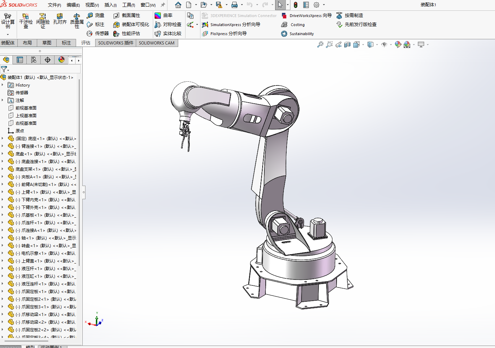Toggle the Section View icon
This screenshot has height=348, width=495.
coord(347,44)
